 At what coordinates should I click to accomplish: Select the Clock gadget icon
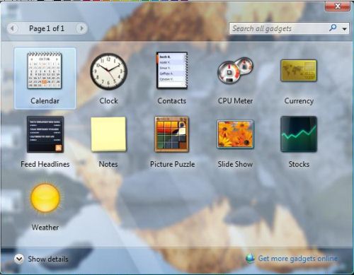[x=108, y=71]
